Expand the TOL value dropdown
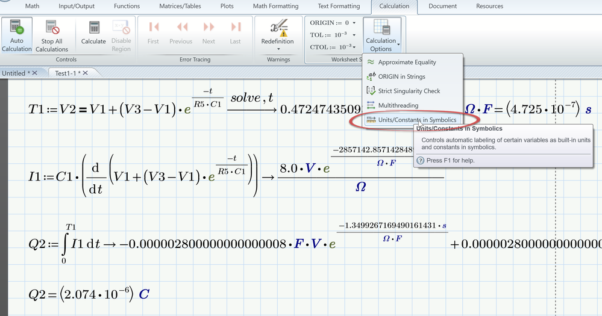The image size is (602, 316). (x=354, y=35)
